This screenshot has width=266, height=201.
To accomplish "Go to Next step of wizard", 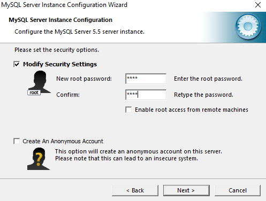I will coord(186,190).
